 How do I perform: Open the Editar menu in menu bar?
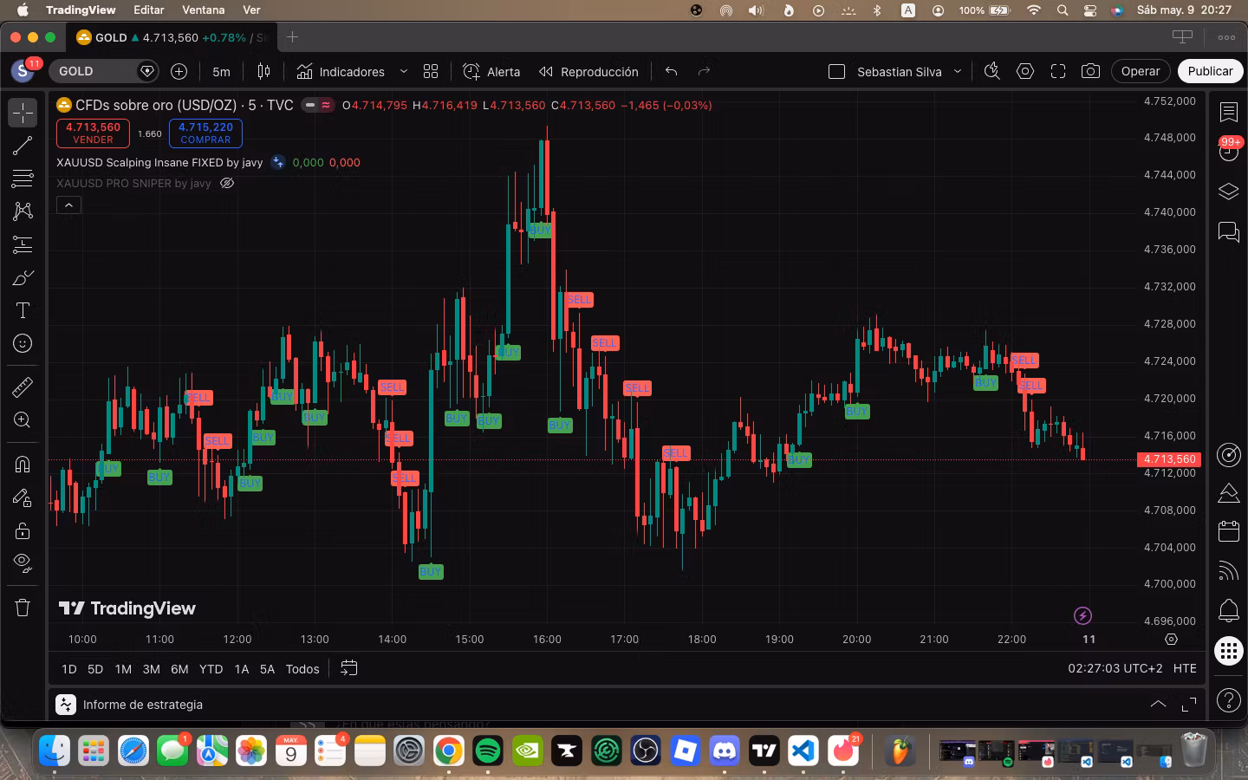[x=149, y=10]
